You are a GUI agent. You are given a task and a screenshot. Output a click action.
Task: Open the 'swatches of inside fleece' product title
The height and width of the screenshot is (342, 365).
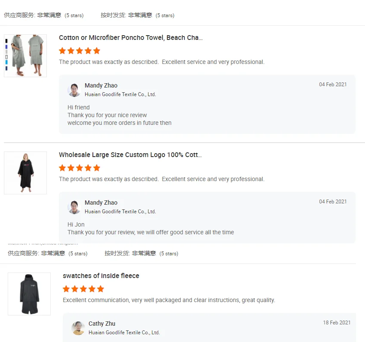(101, 276)
